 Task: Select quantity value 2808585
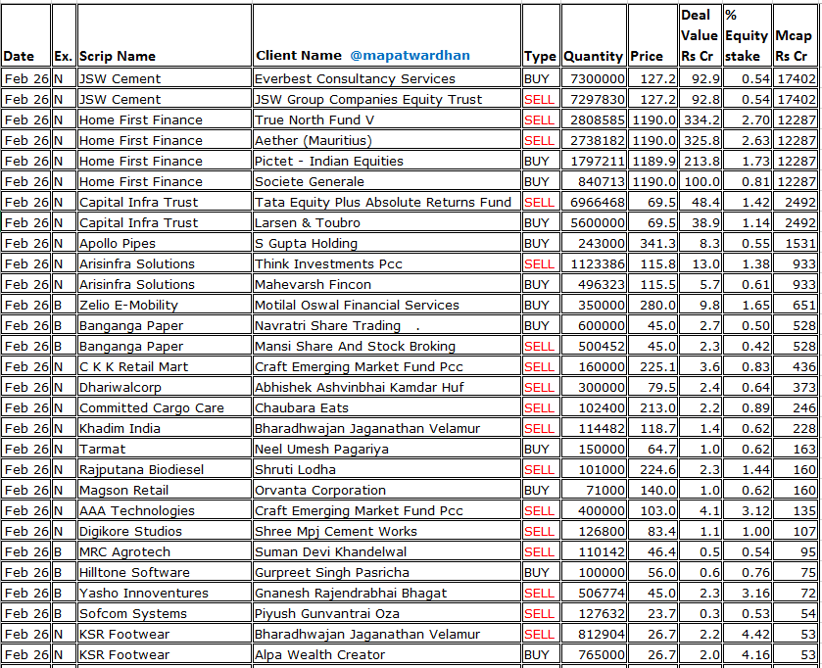coord(594,119)
